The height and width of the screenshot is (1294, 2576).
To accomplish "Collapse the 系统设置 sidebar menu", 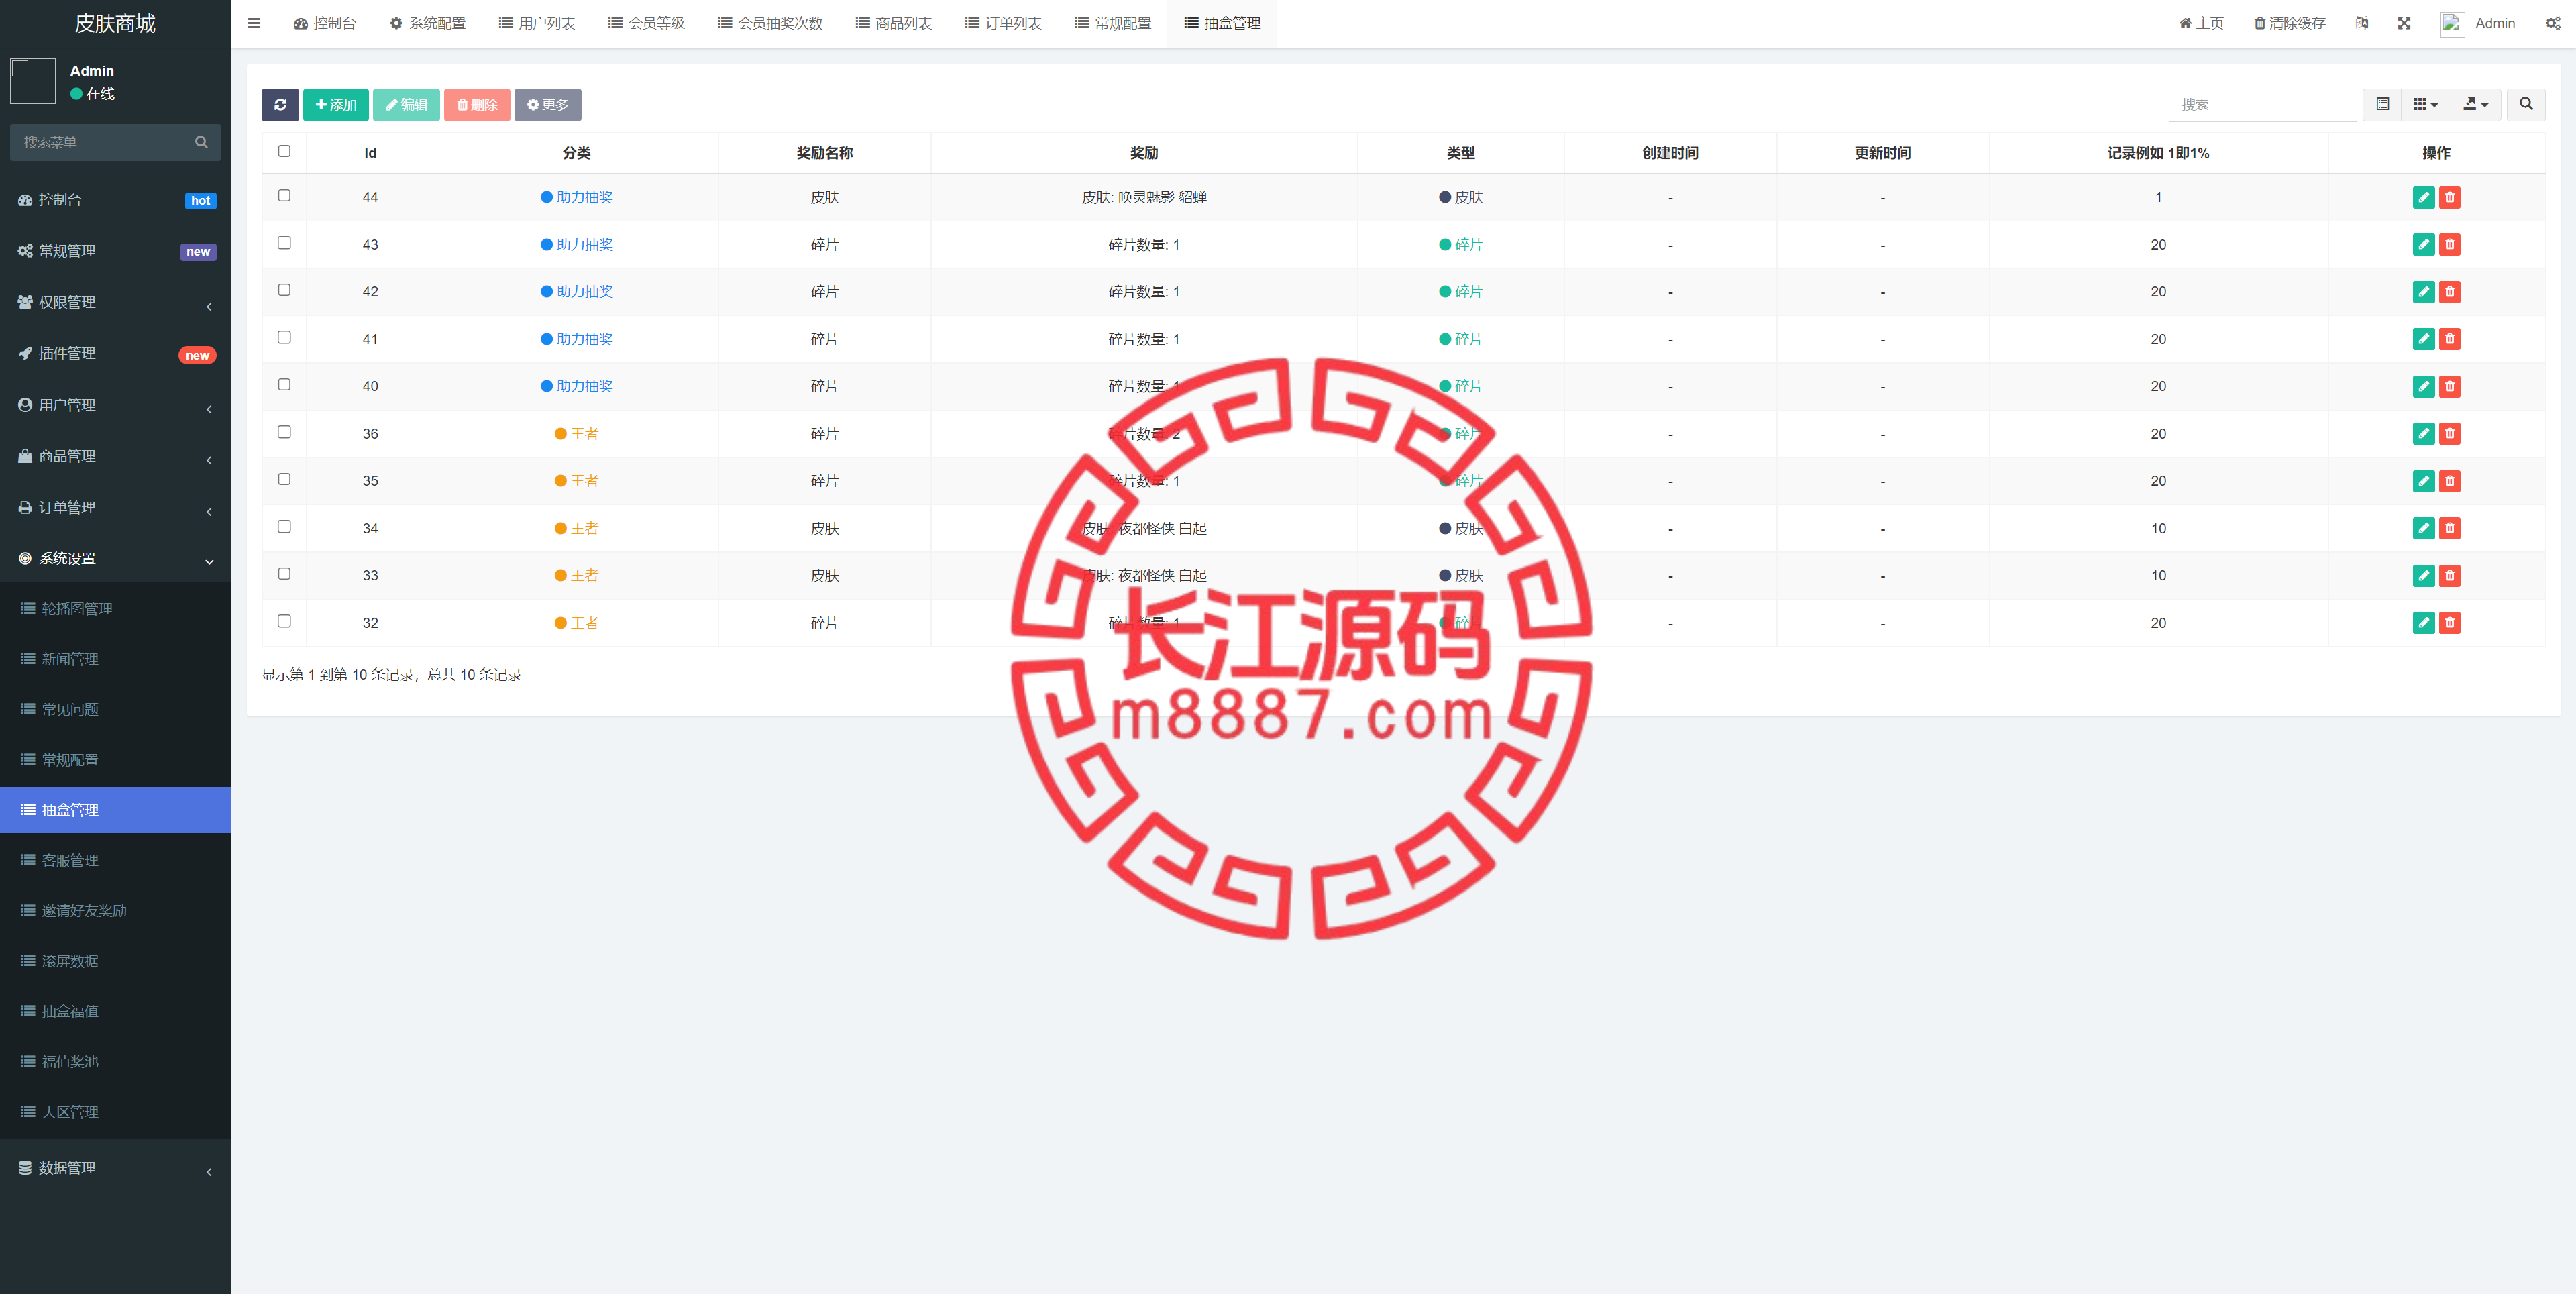I will (x=115, y=559).
